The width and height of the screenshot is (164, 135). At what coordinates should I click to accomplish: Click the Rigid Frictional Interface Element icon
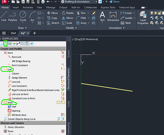pos(9,90)
